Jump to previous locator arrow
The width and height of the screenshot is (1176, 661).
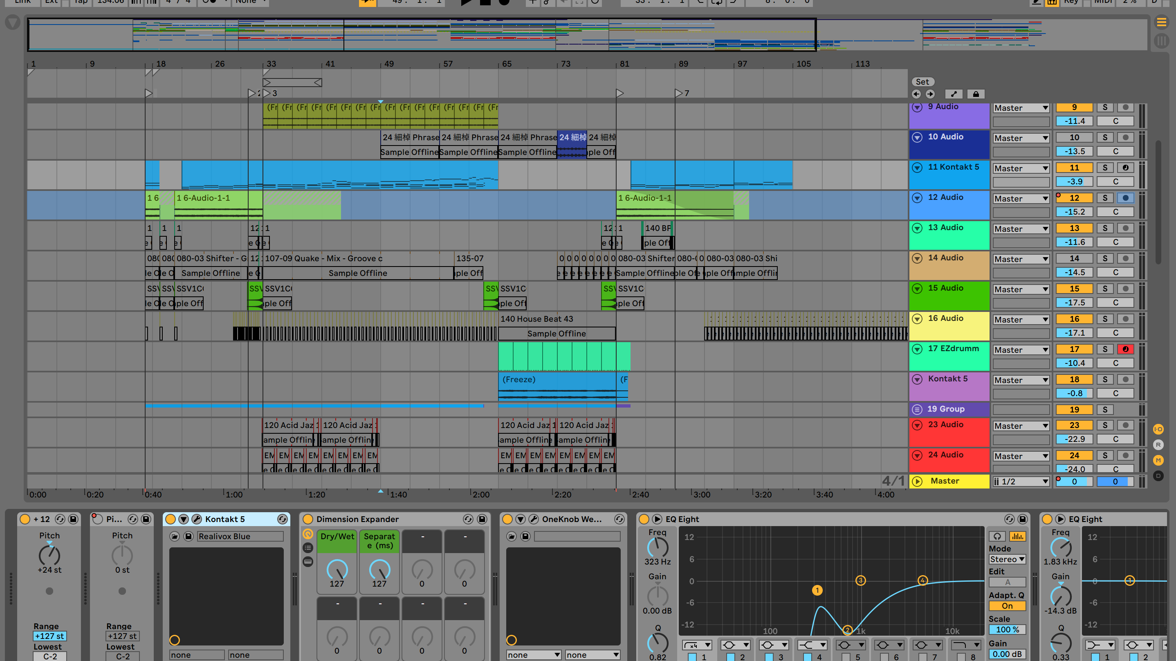coord(916,94)
